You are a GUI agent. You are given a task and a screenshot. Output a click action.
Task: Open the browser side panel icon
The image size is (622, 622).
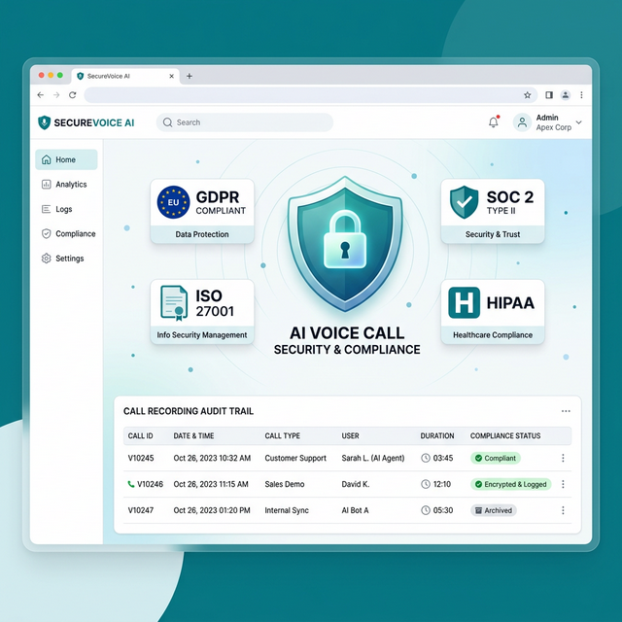[x=549, y=95]
